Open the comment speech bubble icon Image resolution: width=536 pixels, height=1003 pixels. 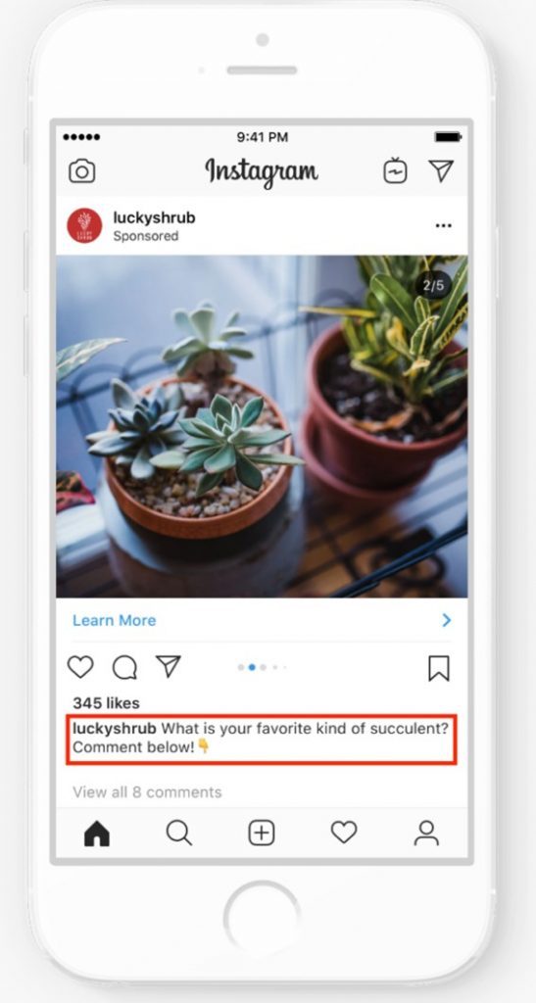tap(124, 668)
